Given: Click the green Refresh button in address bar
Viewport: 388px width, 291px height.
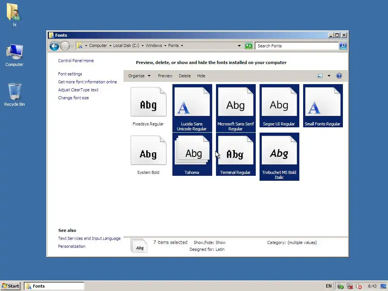Looking at the screenshot, I should coord(249,46).
